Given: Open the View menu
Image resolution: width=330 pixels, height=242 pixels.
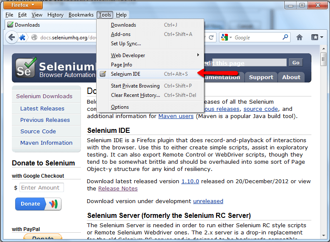Looking at the screenshot, I should pos(37,15).
